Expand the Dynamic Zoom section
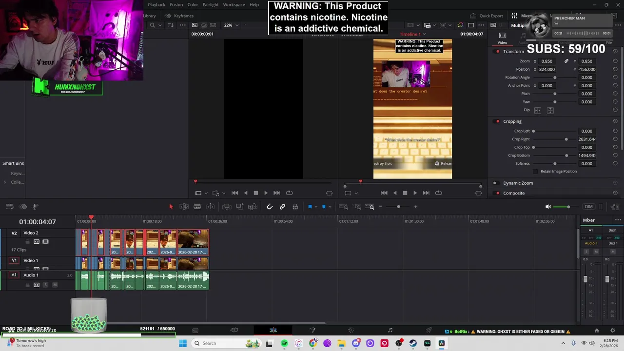This screenshot has width=624, height=351. coord(518,183)
